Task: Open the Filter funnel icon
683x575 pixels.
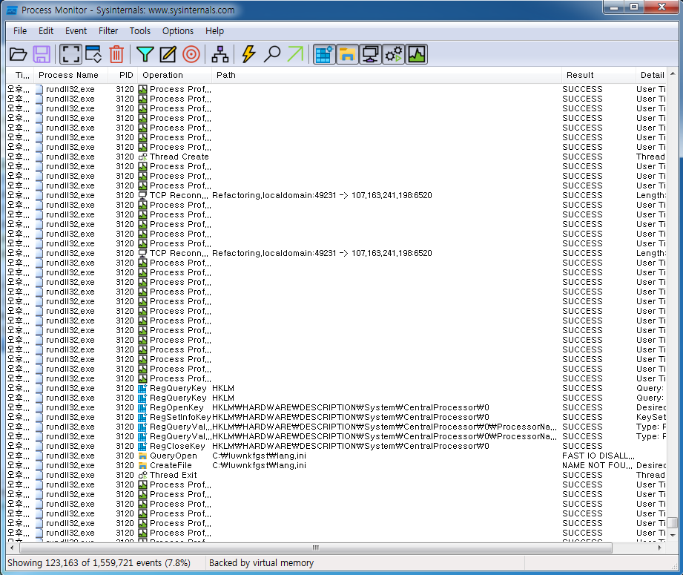Action: click(145, 54)
